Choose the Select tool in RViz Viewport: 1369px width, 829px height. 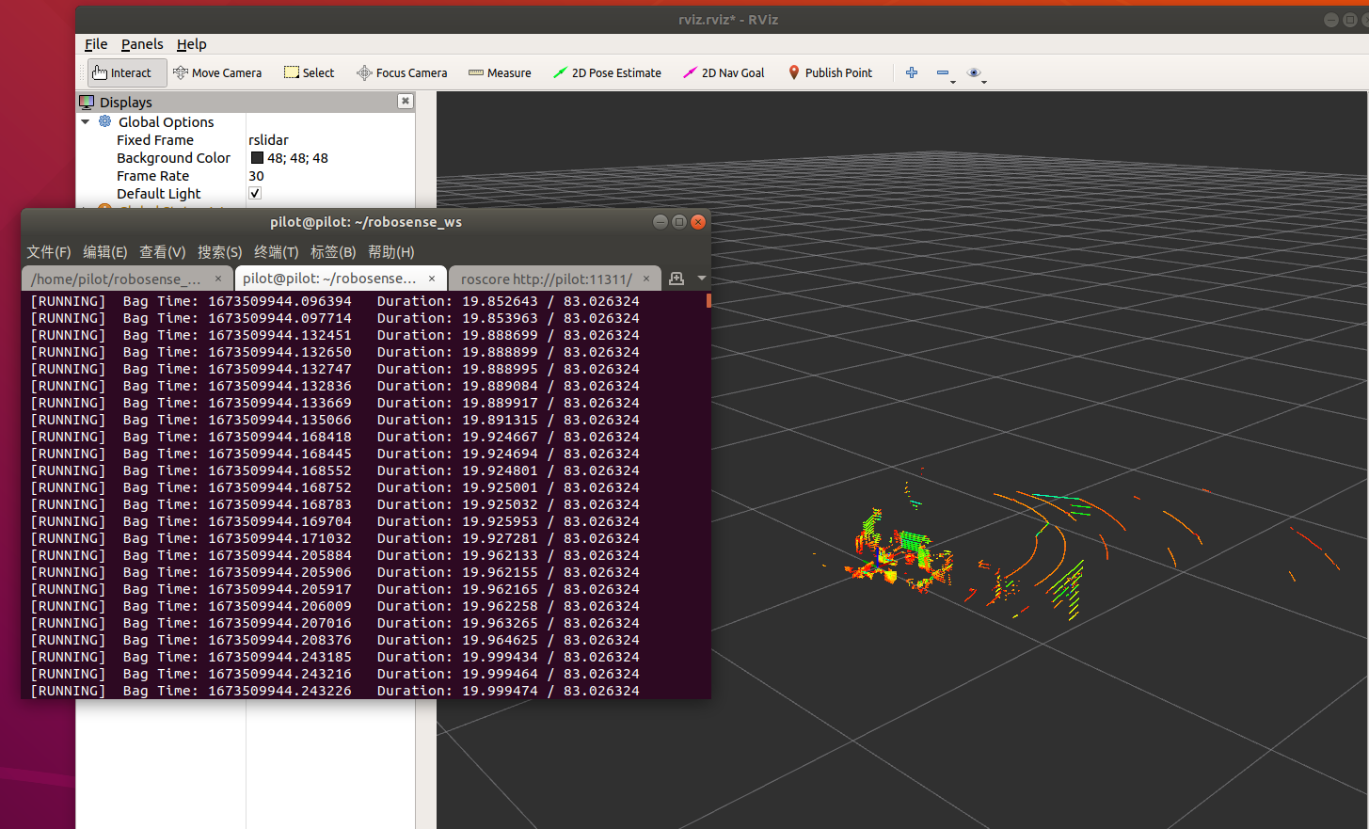coord(310,72)
